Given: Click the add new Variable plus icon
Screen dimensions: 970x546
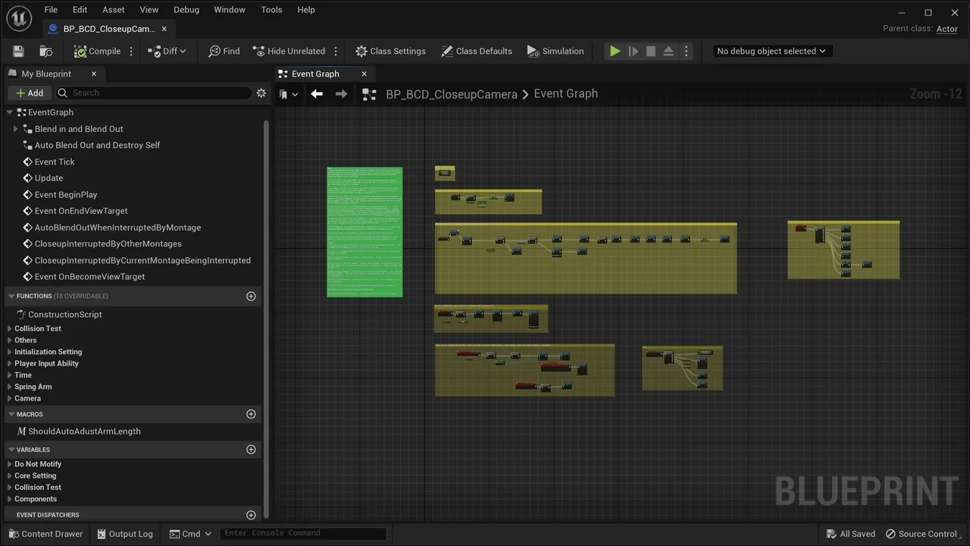Looking at the screenshot, I should (x=251, y=450).
